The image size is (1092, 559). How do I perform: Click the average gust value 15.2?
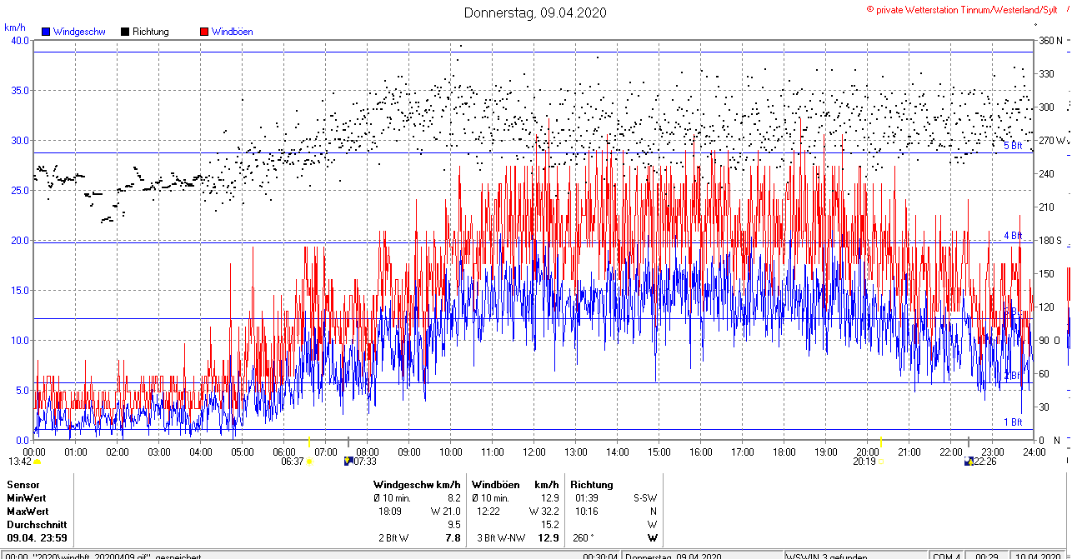point(549,525)
